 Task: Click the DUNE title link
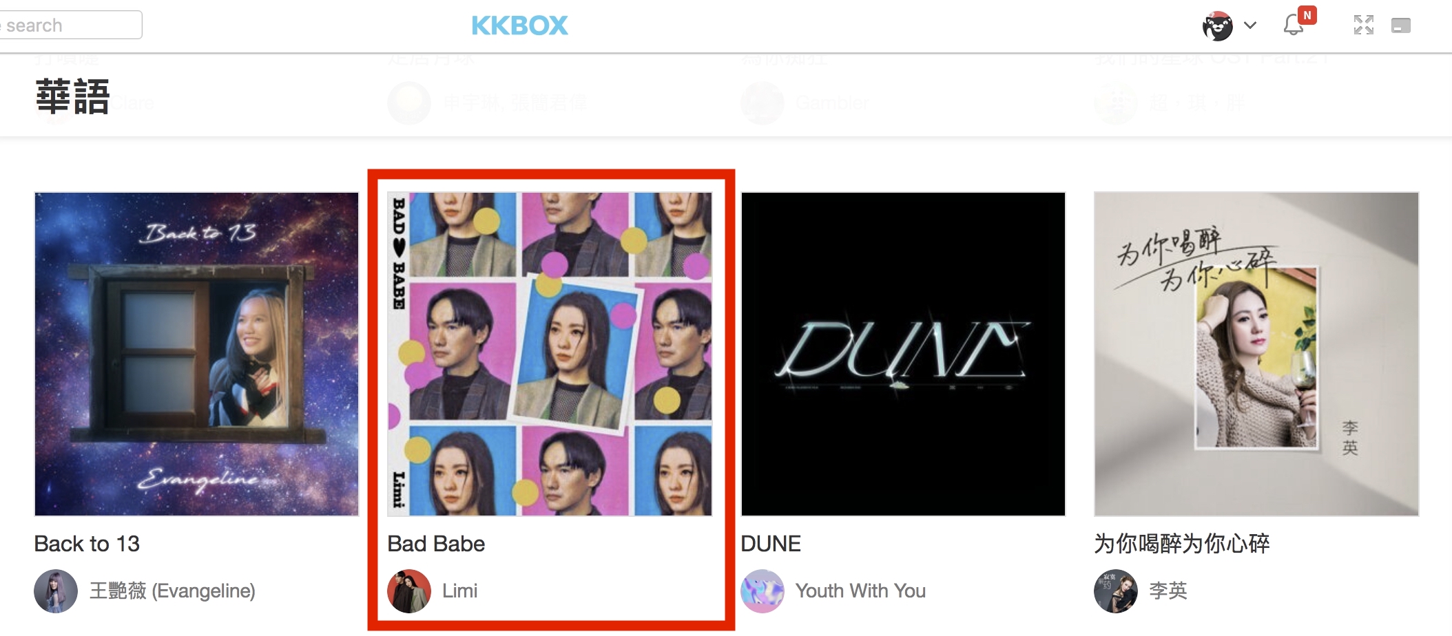coord(771,544)
